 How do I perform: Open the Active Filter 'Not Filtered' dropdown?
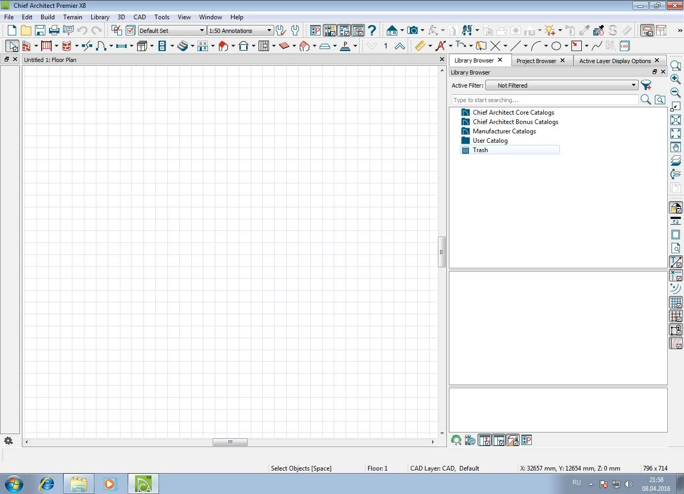tap(562, 85)
